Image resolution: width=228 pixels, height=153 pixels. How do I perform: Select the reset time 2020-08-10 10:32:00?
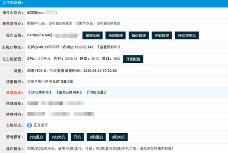(100, 71)
